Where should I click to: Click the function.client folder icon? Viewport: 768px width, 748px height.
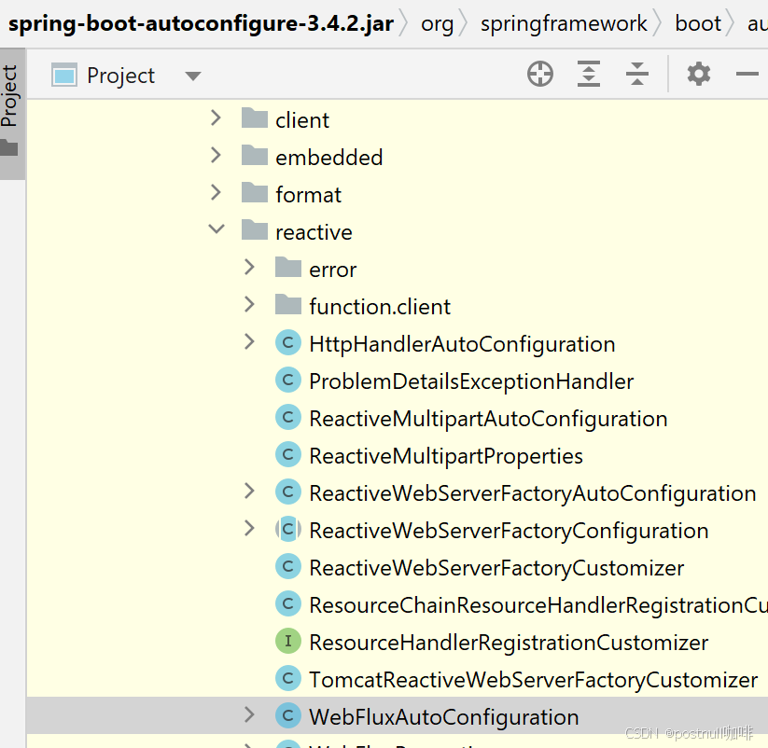pyautogui.click(x=288, y=304)
